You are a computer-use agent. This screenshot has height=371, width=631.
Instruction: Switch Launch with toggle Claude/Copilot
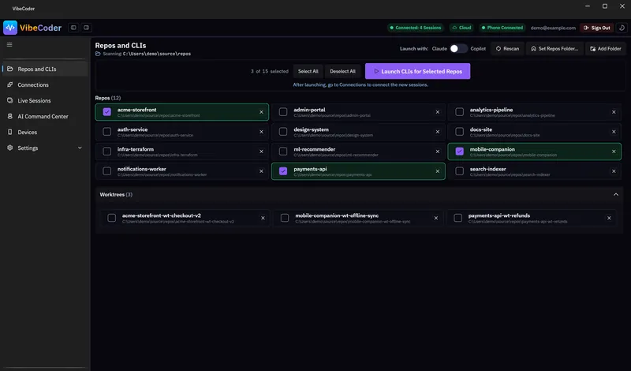click(458, 48)
